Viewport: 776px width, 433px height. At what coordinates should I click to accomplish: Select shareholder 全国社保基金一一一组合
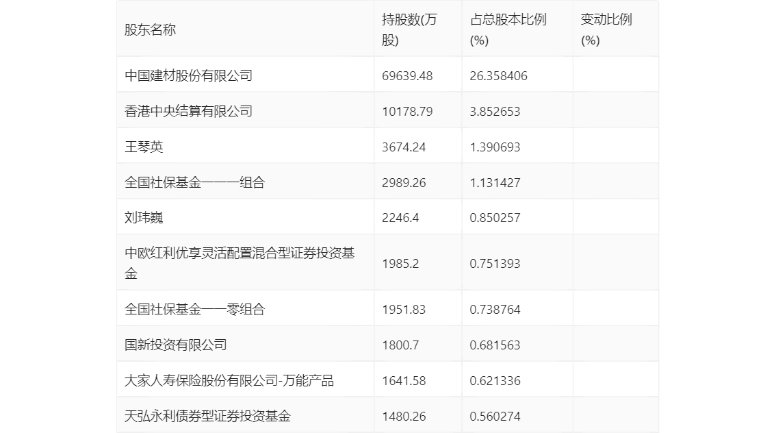194,183
